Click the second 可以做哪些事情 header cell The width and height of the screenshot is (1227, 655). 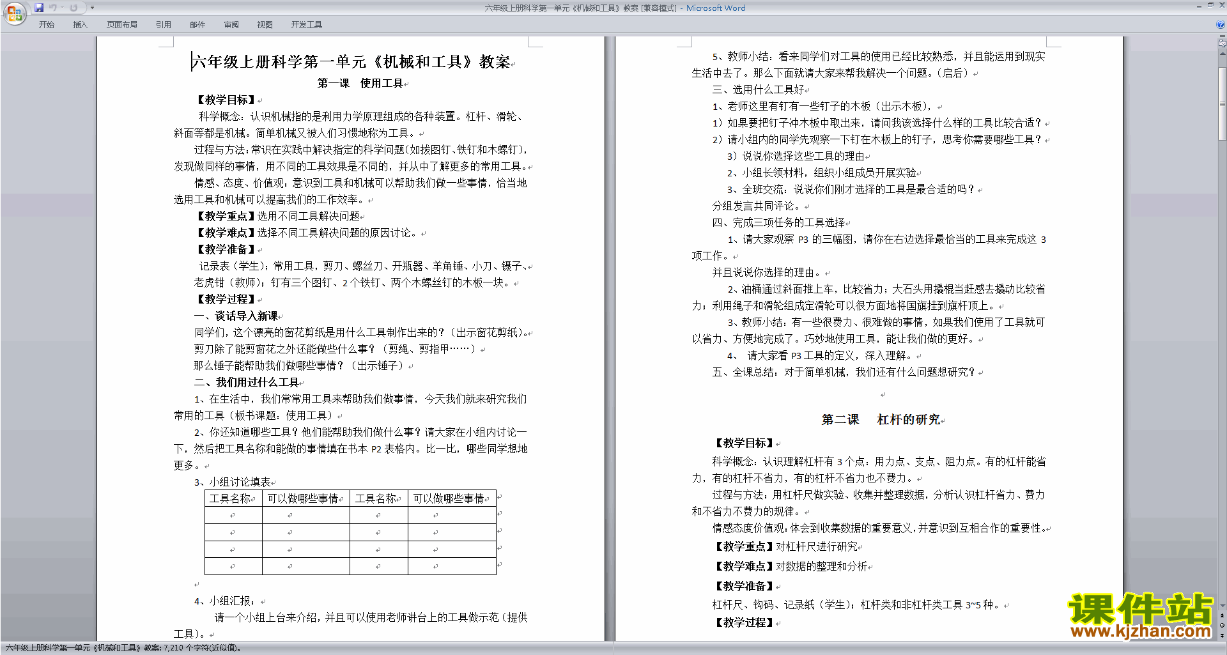click(451, 498)
